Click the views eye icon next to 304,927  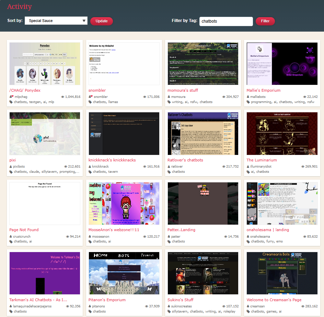click(x=223, y=97)
